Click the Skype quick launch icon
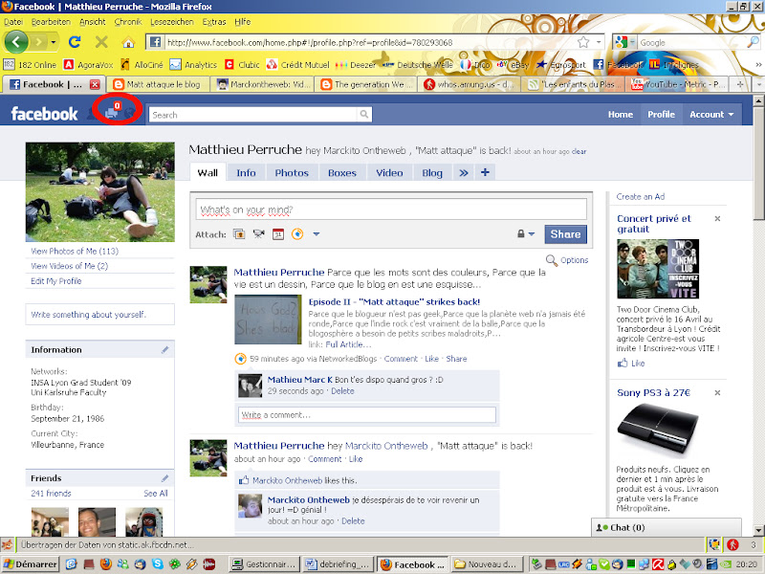Viewport: 765px width, 574px height. [158, 564]
